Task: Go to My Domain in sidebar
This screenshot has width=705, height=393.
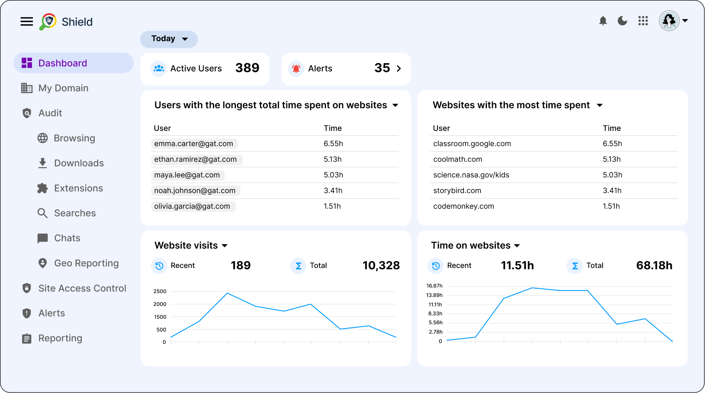Action: pyautogui.click(x=63, y=88)
